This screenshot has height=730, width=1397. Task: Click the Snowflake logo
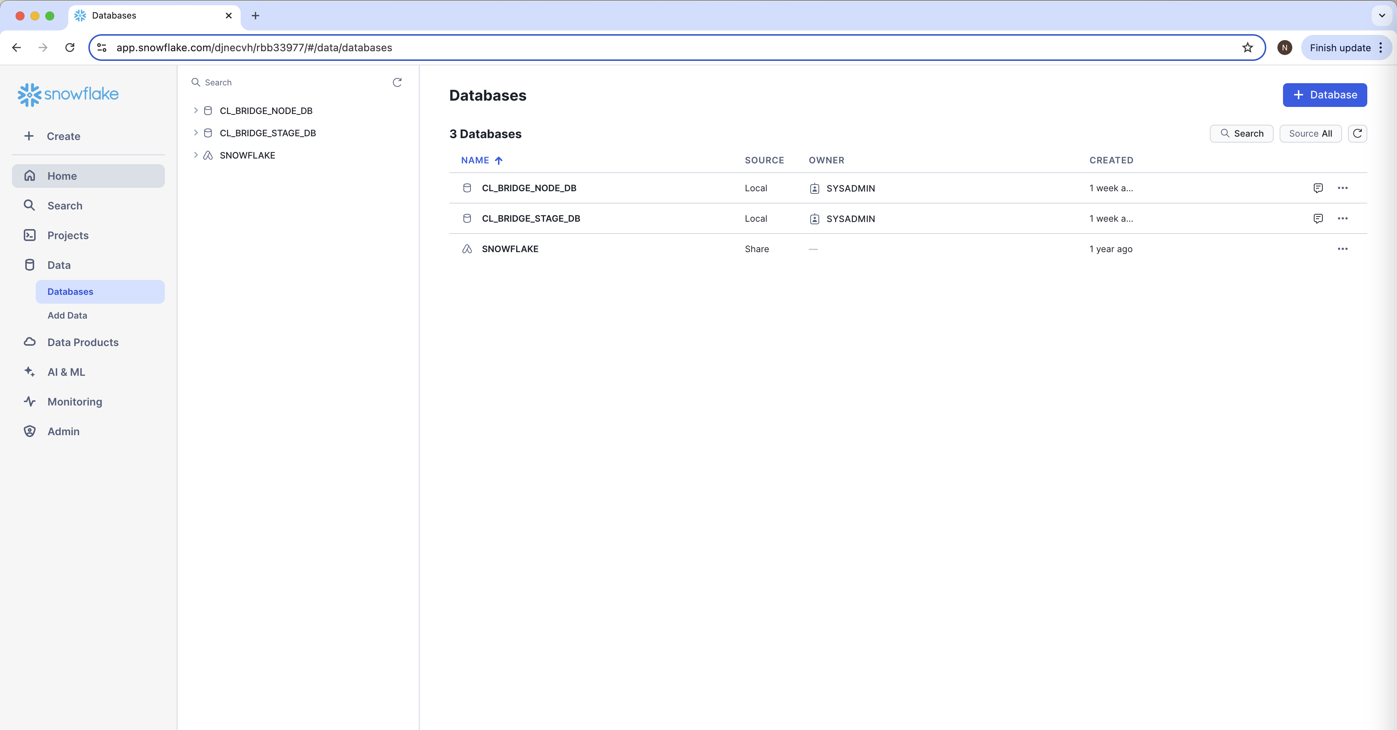pos(68,94)
